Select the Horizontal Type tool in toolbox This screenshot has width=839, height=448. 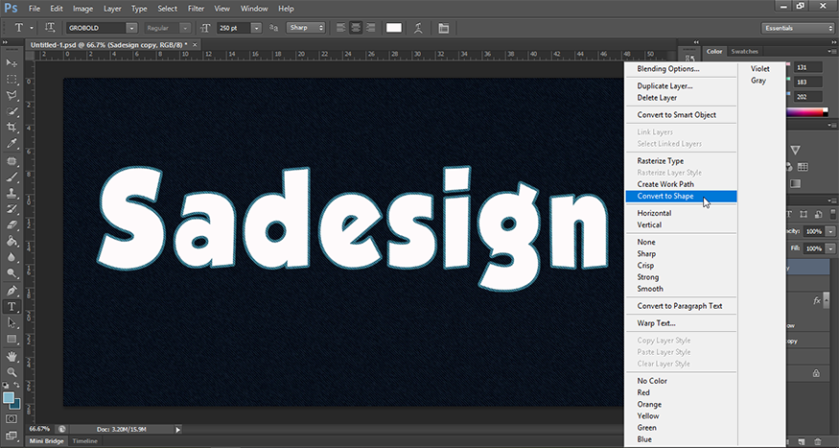pyautogui.click(x=12, y=307)
